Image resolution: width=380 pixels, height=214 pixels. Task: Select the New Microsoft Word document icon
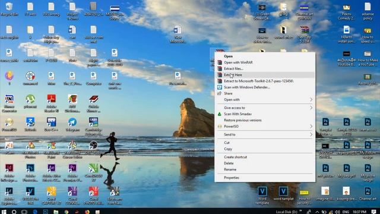tap(178, 34)
